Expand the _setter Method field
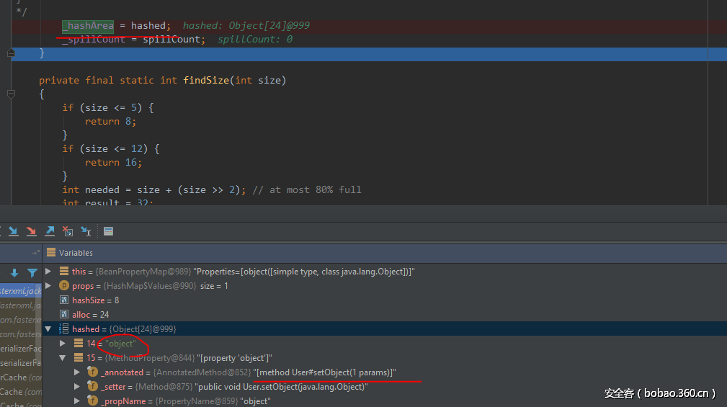This screenshot has width=727, height=407. [x=77, y=387]
